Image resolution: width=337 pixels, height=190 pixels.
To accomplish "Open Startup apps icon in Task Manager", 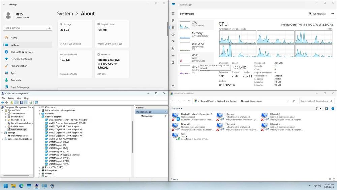I will (173, 42).
